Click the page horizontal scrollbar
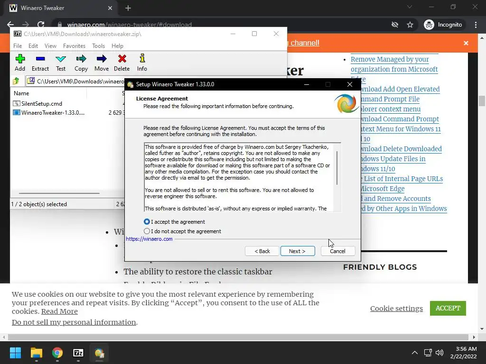Screen dimensions: 486x364 point(238,337)
